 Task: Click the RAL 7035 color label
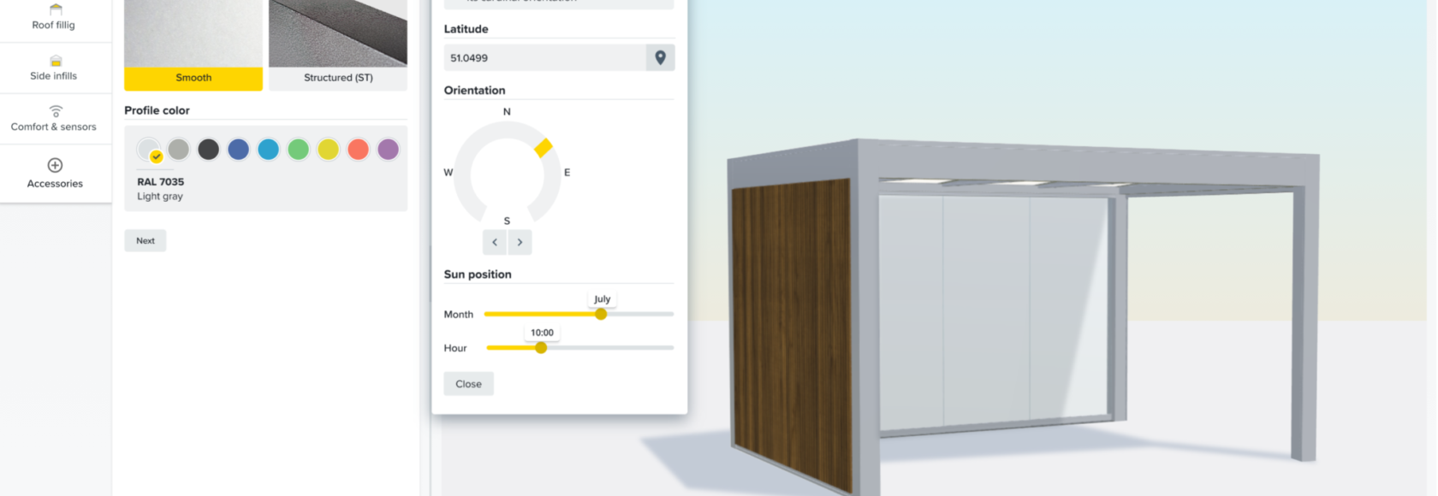(x=161, y=181)
